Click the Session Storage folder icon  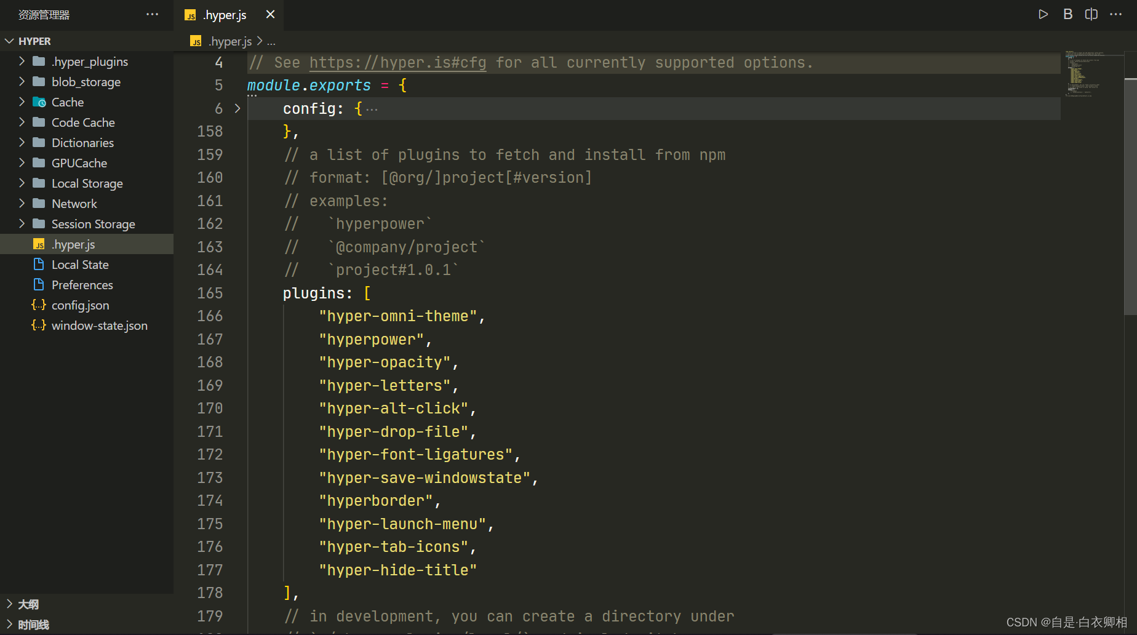(39, 223)
